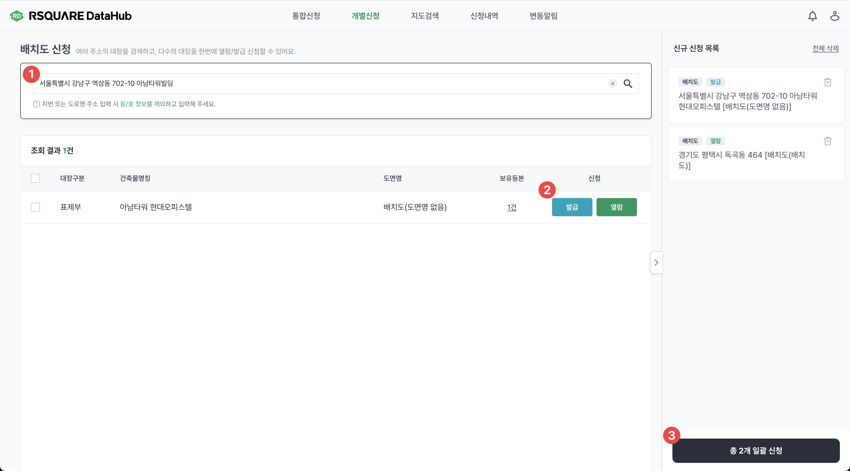
Task: Click into the address search field
Action: tap(317, 84)
